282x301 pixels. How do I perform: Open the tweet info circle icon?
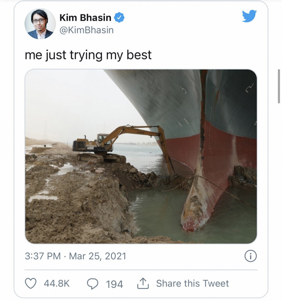click(250, 256)
